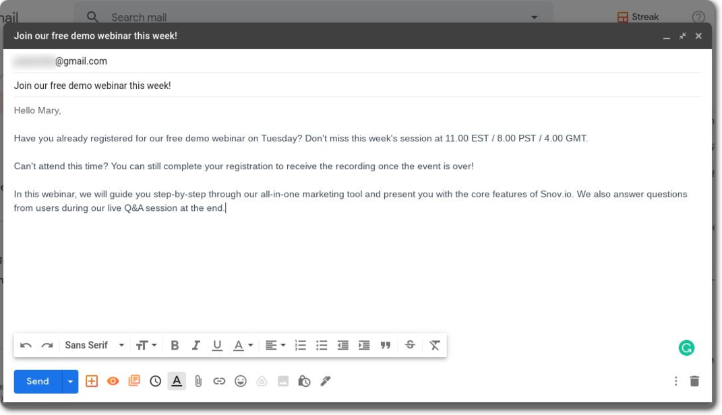Toggle bold formatting
Viewport: 722px width, 415px height.
coord(175,346)
